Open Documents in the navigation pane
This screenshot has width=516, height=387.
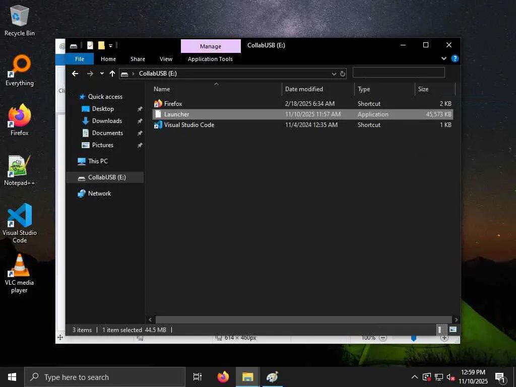click(107, 133)
